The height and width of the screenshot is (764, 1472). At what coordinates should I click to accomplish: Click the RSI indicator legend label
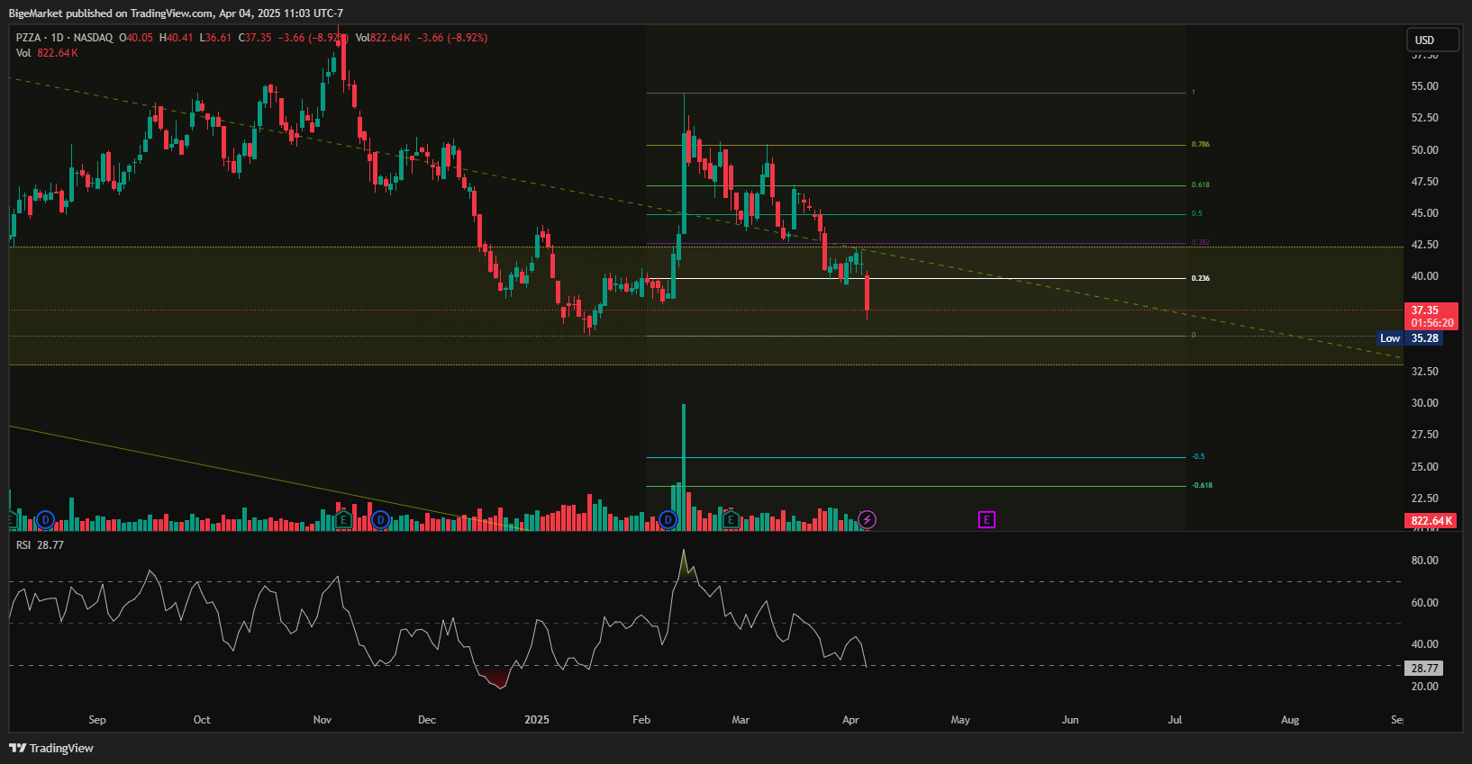tap(23, 545)
